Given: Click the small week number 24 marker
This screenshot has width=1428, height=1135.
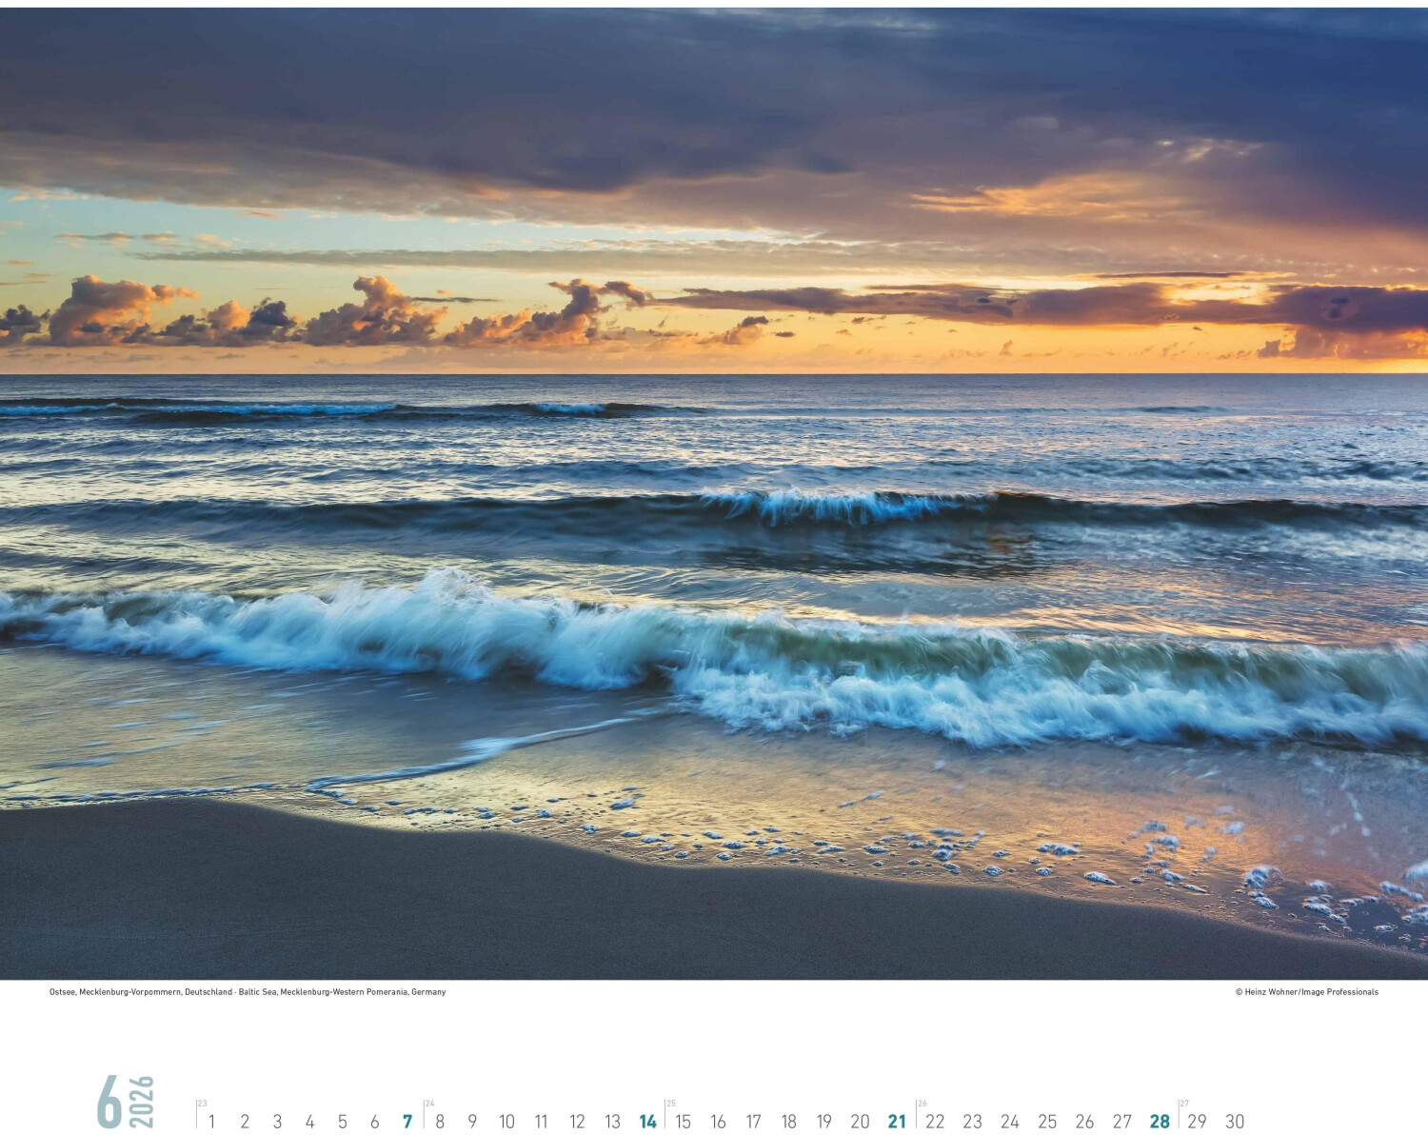Looking at the screenshot, I should pyautogui.click(x=429, y=1104).
